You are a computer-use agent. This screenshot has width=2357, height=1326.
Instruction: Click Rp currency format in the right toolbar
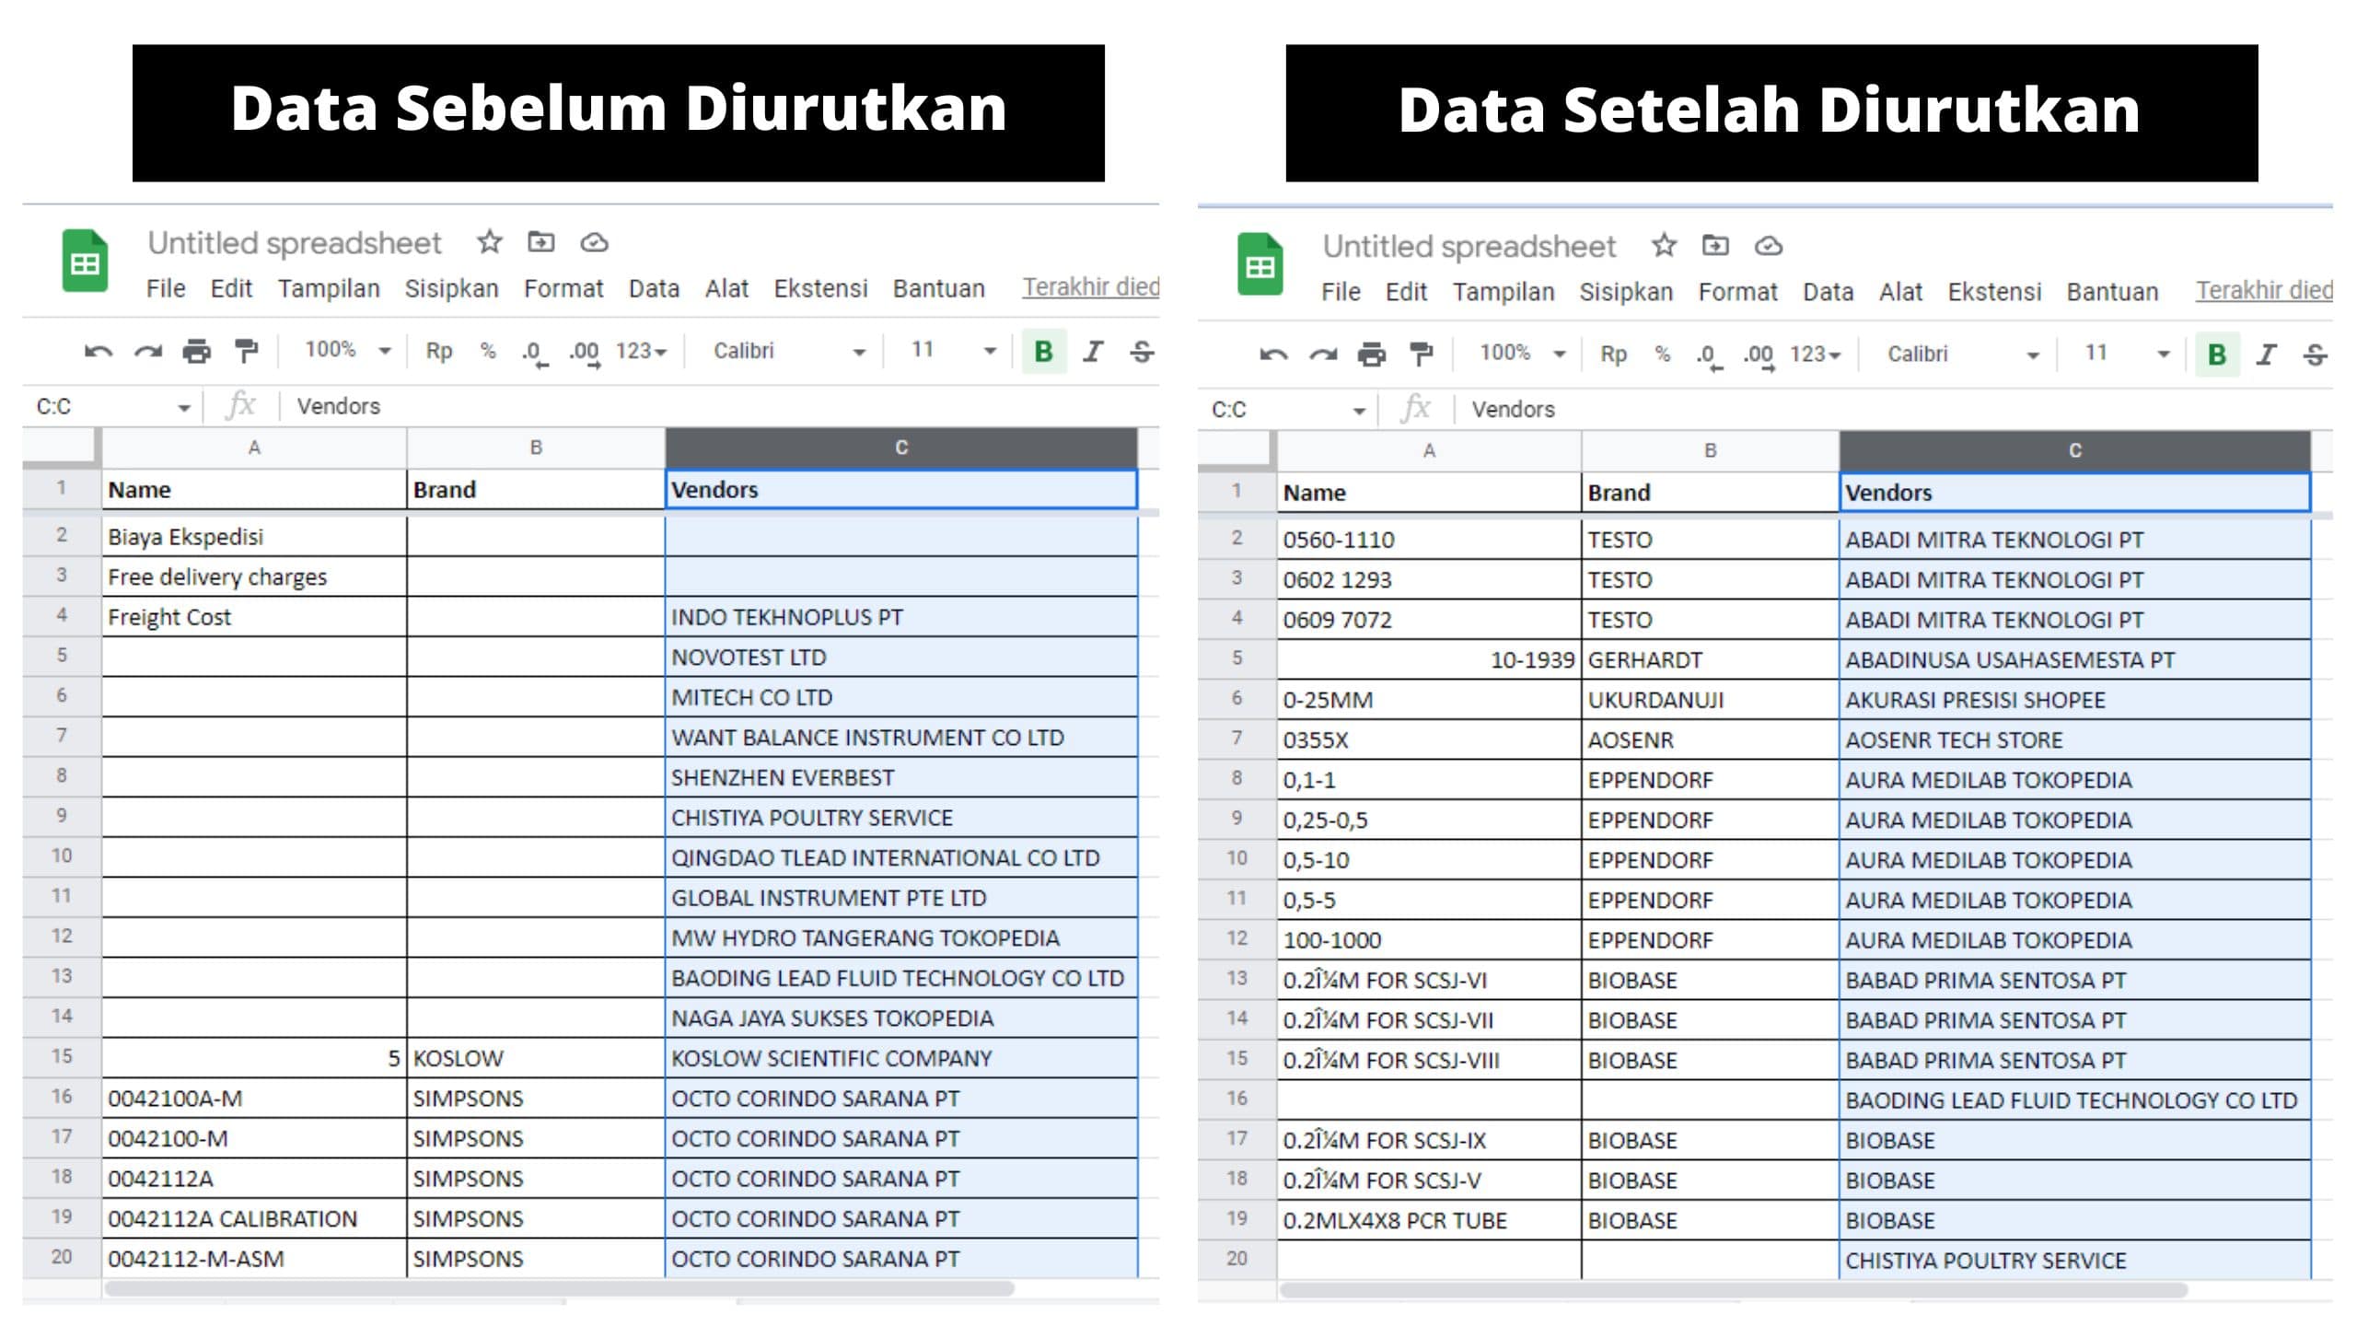point(1614,355)
